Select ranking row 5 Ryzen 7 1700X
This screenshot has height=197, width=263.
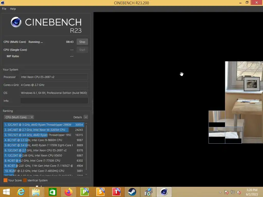(44, 145)
